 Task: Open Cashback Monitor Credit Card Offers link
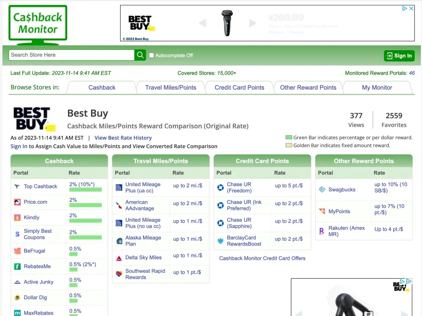[262, 258]
